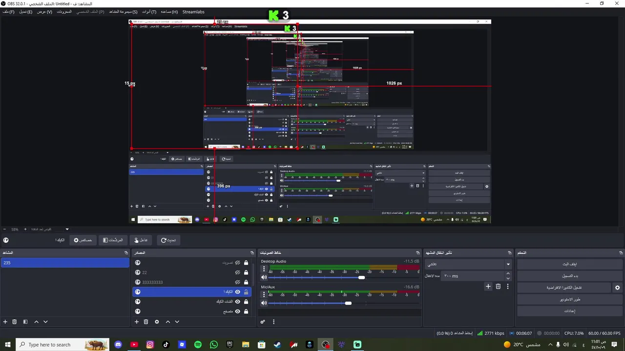
Task: Remove the selected scene with the trash icon
Action: tap(15, 322)
